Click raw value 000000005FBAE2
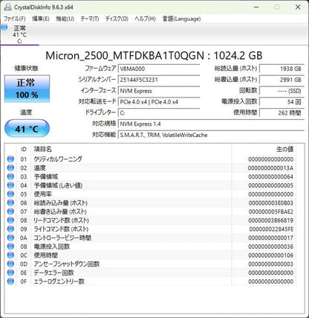Image resolution: width=309 pixels, height=318 pixels. 270,212
